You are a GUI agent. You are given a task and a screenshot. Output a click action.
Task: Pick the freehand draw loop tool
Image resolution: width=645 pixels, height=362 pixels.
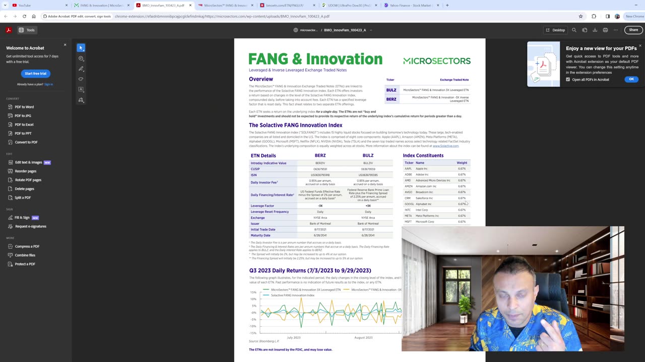click(x=81, y=79)
